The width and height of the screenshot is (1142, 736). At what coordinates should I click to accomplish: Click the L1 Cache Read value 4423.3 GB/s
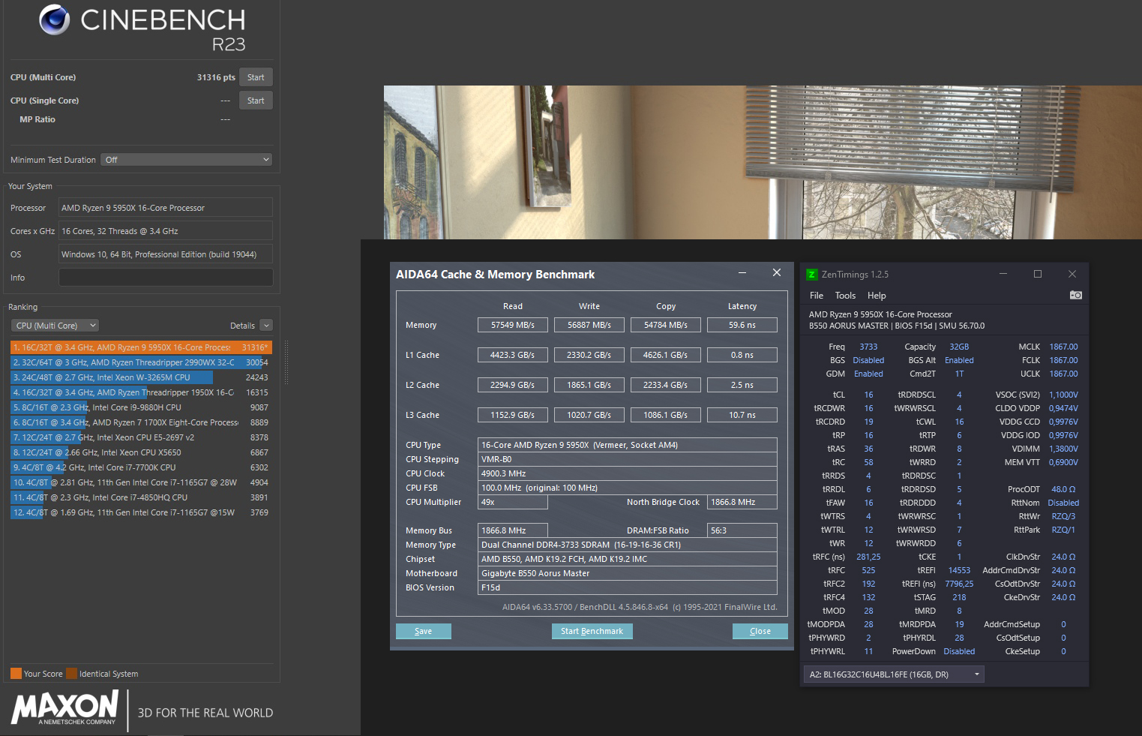tap(513, 355)
